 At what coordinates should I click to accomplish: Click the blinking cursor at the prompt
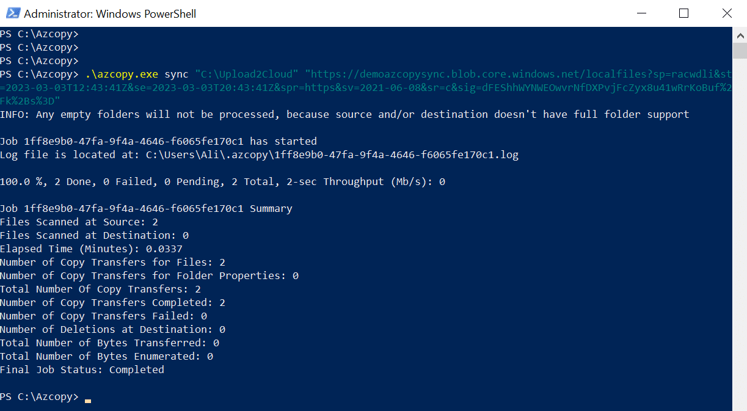tap(87, 399)
